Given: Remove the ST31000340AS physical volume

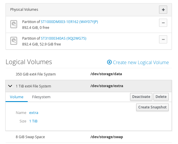Looking at the screenshot, I should [163, 39].
